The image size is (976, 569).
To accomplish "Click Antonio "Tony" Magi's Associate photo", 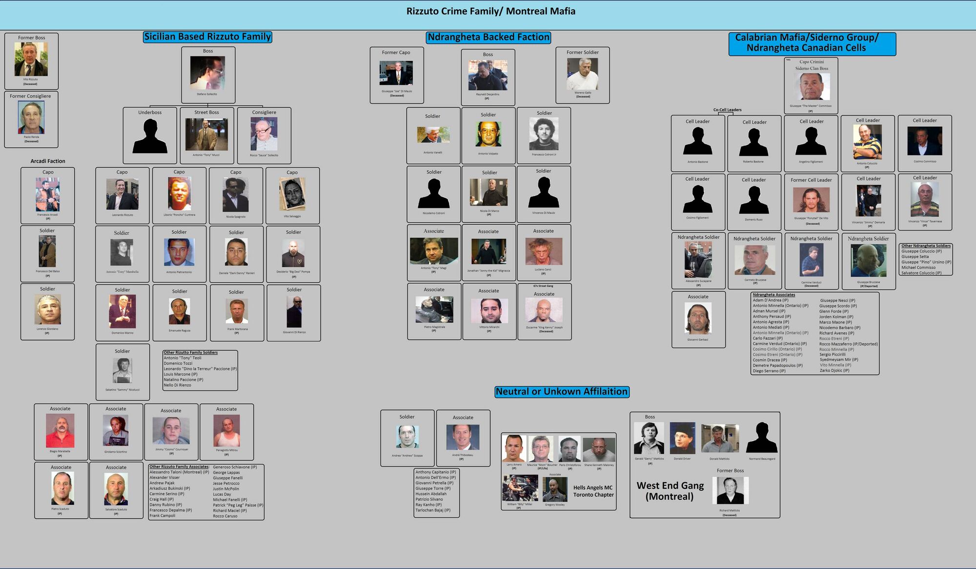I will [x=434, y=251].
